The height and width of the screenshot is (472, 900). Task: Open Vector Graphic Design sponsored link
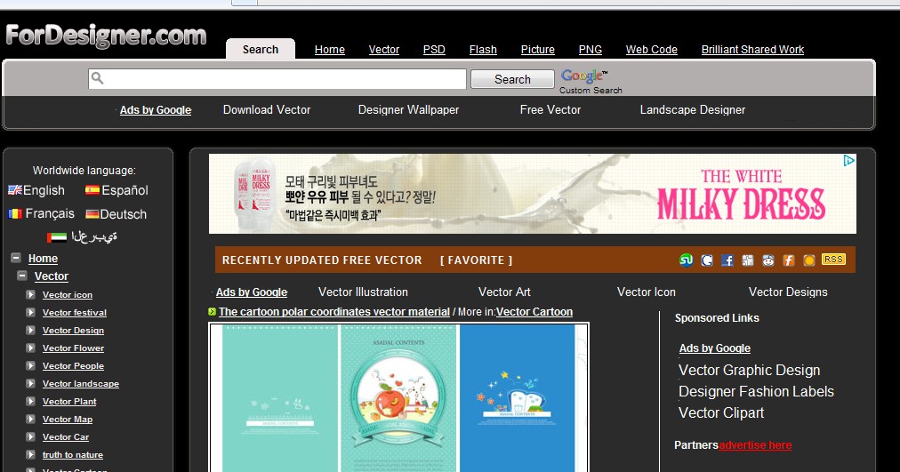[749, 371]
